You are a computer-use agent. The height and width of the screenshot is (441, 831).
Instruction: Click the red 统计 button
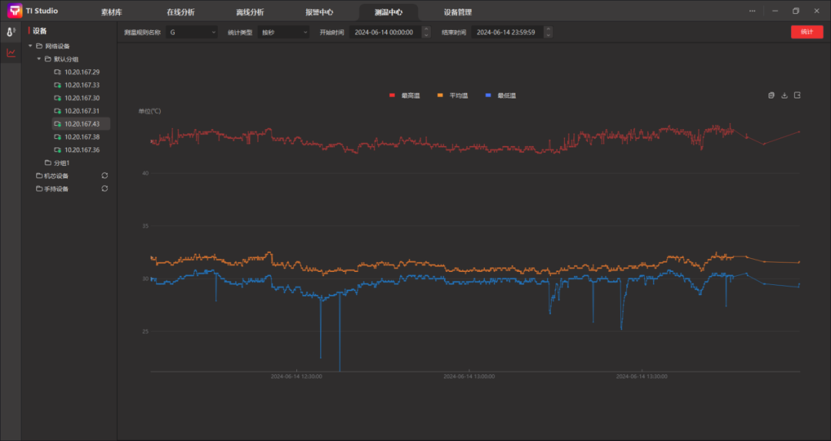[806, 32]
